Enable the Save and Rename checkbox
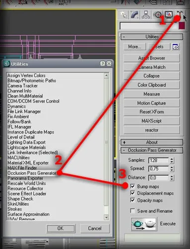Image resolution: width=190 pixels, height=249 pixels. coord(132,211)
